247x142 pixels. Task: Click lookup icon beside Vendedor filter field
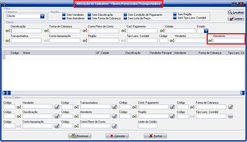[172, 41]
